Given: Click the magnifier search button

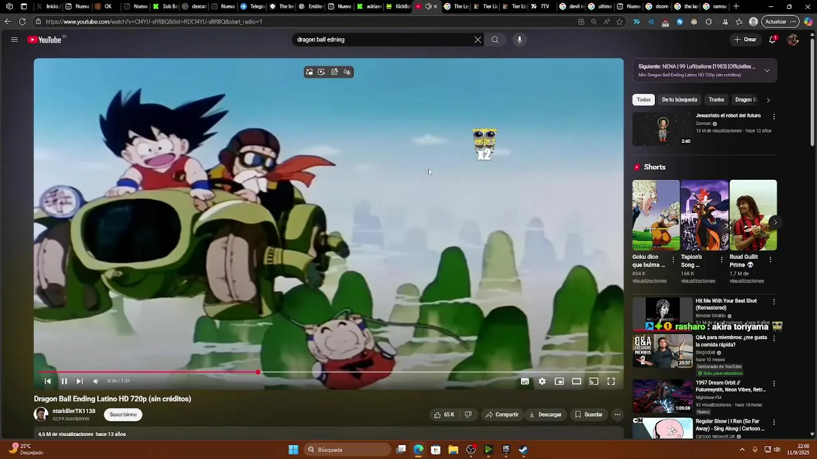Looking at the screenshot, I should coord(495,40).
